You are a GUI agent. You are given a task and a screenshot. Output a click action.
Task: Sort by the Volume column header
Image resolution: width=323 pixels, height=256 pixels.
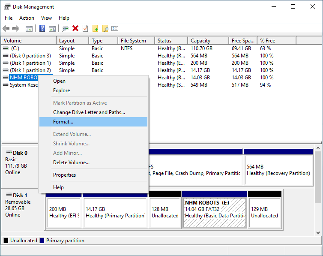pyautogui.click(x=29, y=41)
